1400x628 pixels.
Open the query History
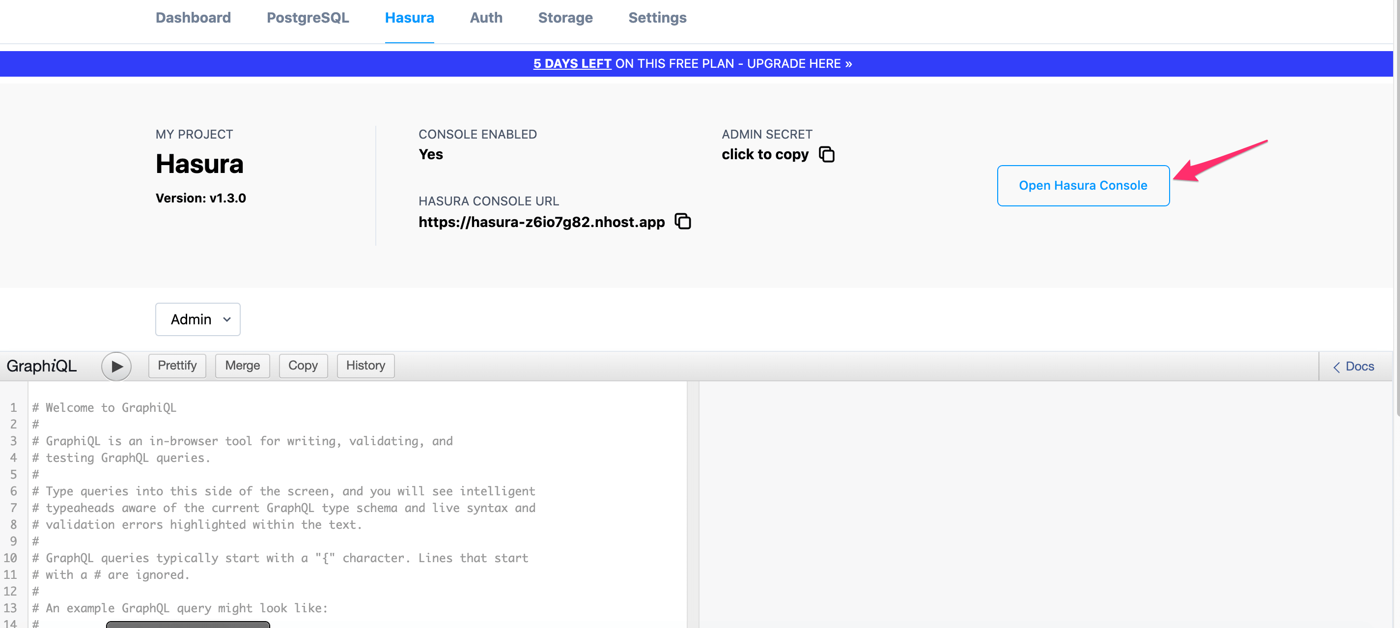point(365,366)
